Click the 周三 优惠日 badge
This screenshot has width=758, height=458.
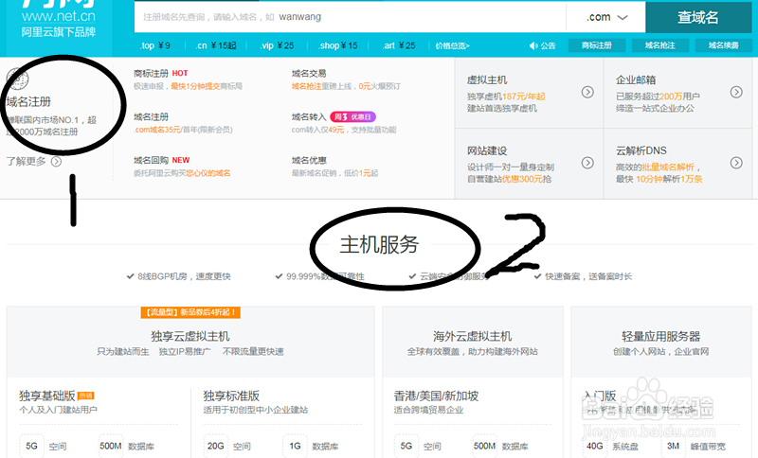click(x=352, y=116)
